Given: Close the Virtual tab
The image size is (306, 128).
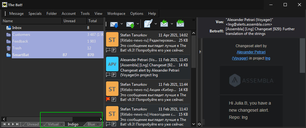Looking at the screenshot, I should 62,124.
